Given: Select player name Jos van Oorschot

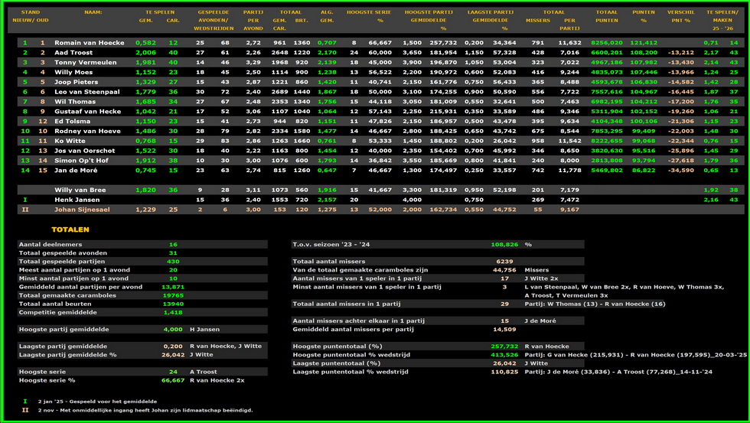Looking at the screenshot, I should [85, 151].
